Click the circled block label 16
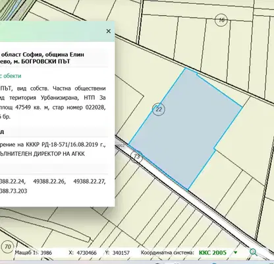 (x=221, y=20)
